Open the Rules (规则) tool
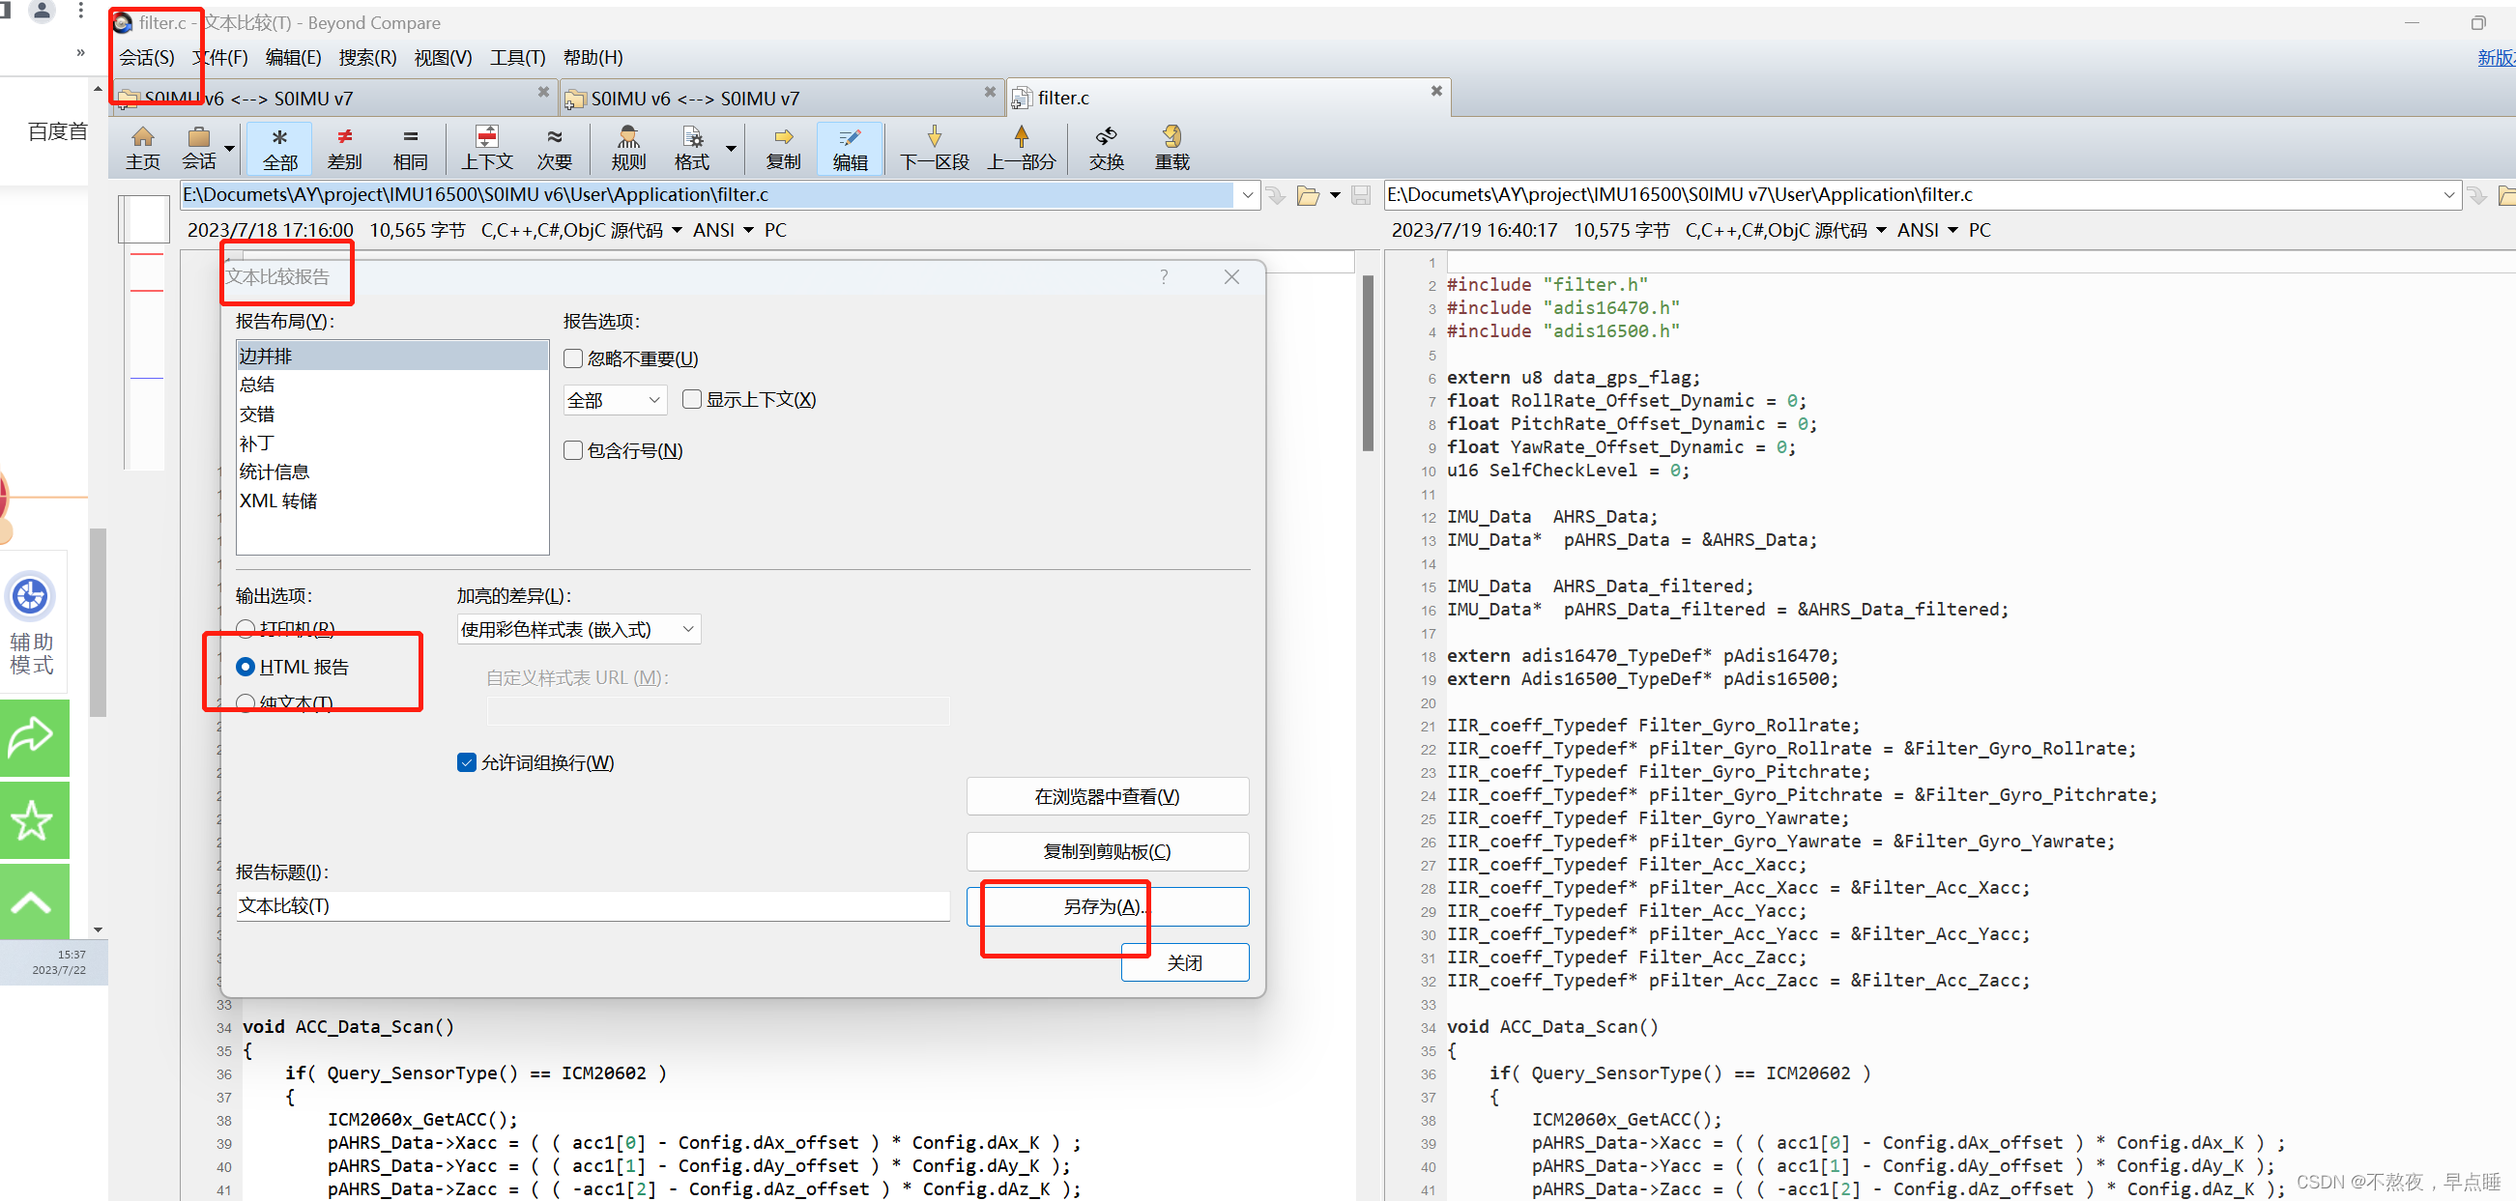 (628, 149)
